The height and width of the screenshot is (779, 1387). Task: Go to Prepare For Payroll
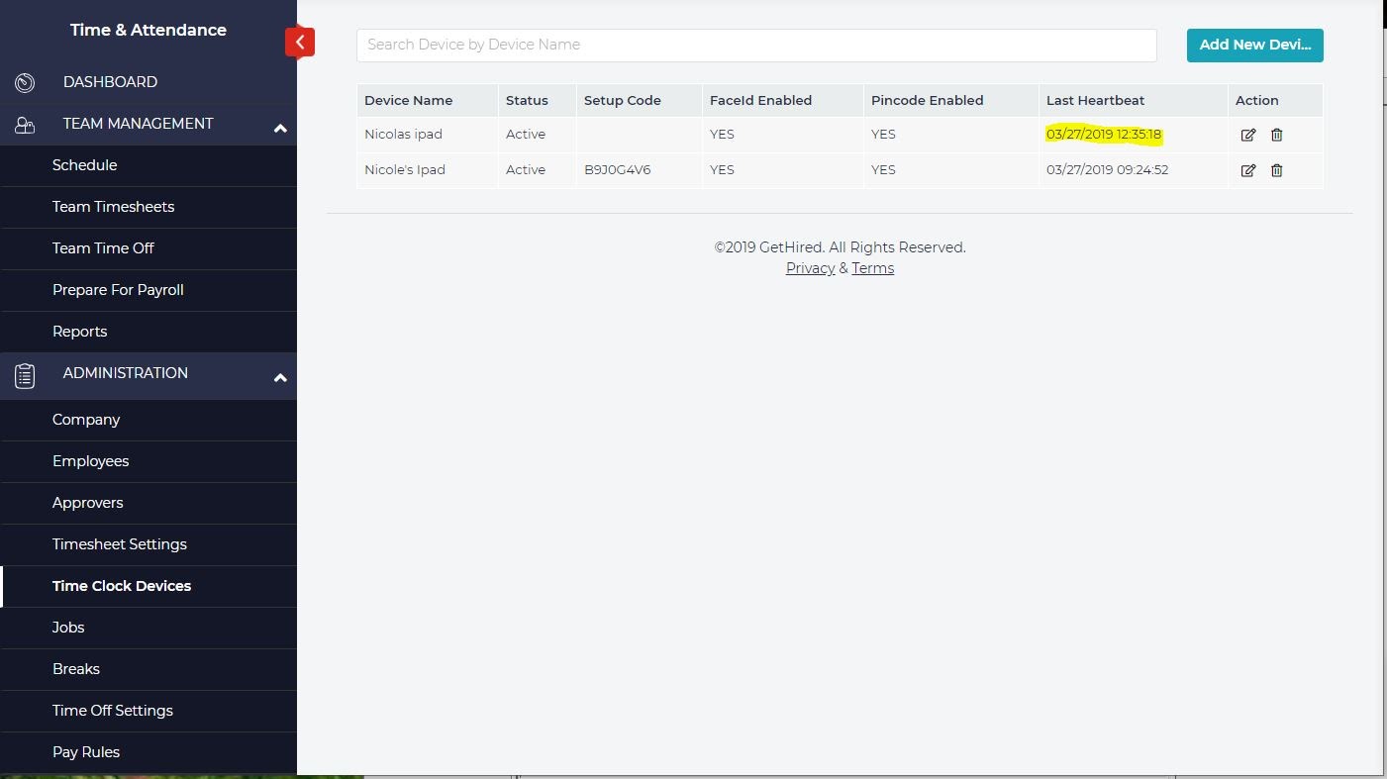pyautogui.click(x=118, y=290)
